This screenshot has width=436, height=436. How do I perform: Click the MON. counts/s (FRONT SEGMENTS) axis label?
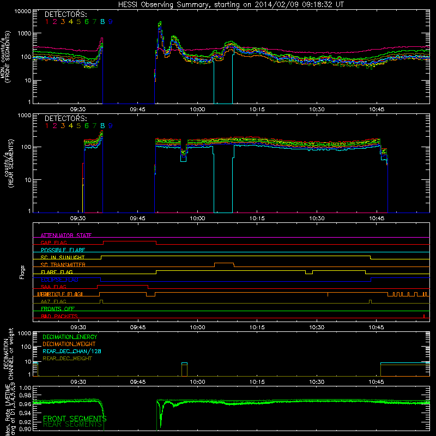(5, 57)
